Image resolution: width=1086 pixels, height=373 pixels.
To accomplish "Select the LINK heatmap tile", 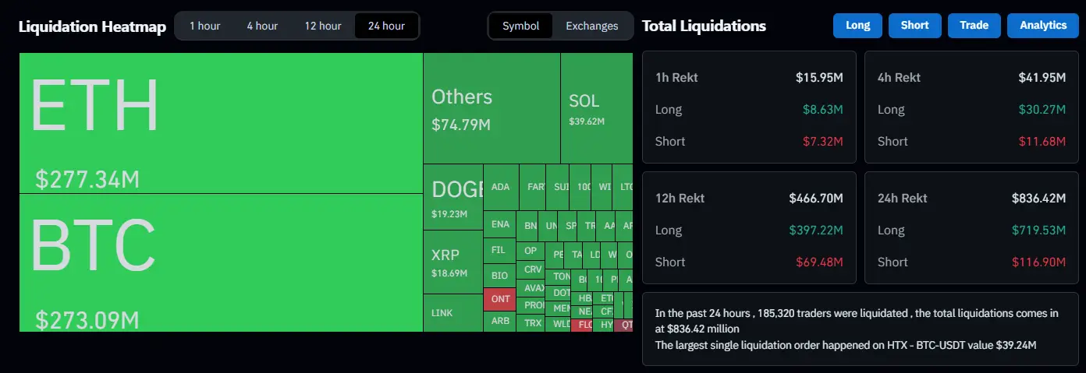I will tap(452, 313).
